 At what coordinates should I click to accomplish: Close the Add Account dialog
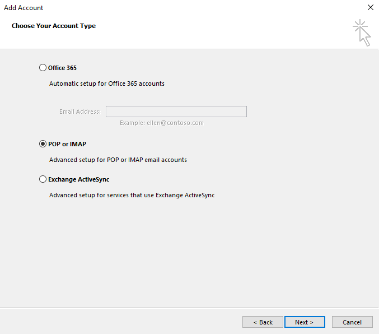(x=370, y=7)
